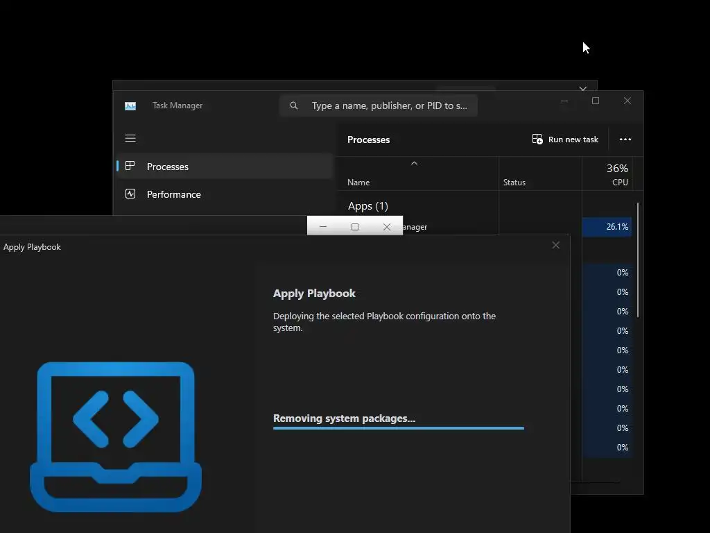Image resolution: width=710 pixels, height=533 pixels.
Task: Click Run new task button
Action: coord(565,139)
